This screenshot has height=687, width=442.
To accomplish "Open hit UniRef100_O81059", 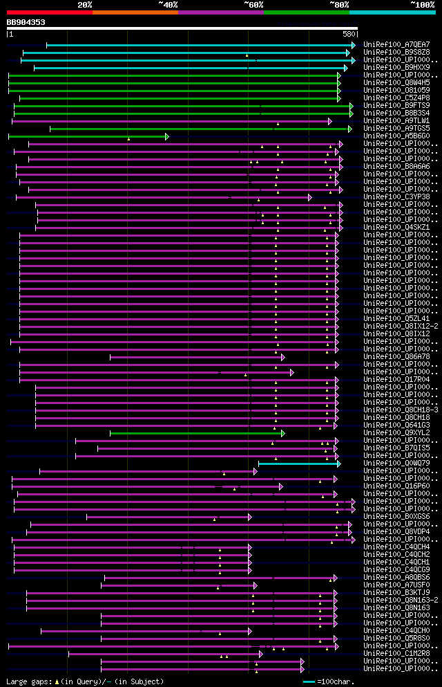I will click(396, 90).
